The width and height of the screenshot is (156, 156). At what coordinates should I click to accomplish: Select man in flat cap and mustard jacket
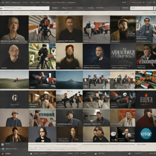123,29
